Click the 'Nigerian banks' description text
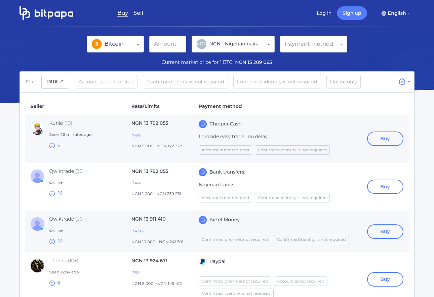 tap(216, 185)
